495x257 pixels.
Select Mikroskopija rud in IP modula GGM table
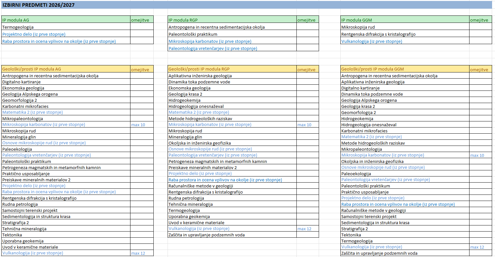pos(358,27)
